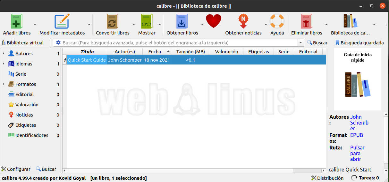The width and height of the screenshot is (389, 182).
Task: Click the Obtener noticias icon
Action: [243, 21]
